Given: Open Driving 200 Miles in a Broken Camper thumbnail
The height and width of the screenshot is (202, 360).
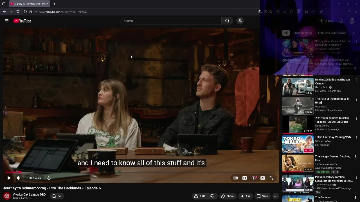Looking at the screenshot, I should pos(298,87).
